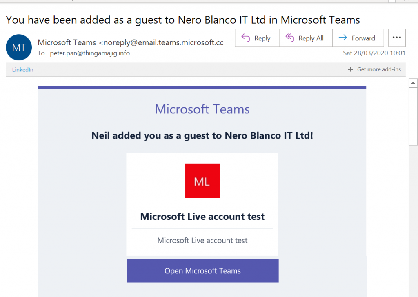
Task: Click the bold Microsoft Live account test title
Action: pyautogui.click(x=202, y=217)
